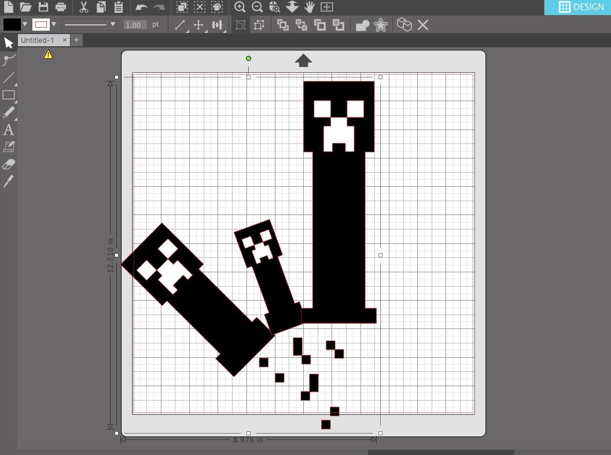
Task: Zoom out of the canvas
Action: pyautogui.click(x=257, y=6)
